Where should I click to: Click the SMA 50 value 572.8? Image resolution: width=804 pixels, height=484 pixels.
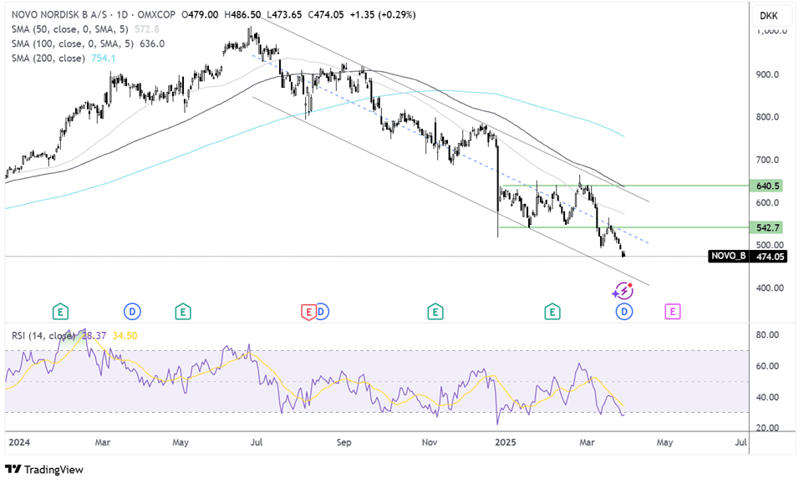point(146,29)
